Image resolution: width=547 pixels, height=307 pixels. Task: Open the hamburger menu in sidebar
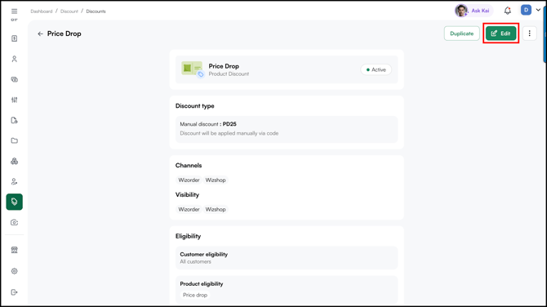tap(15, 11)
